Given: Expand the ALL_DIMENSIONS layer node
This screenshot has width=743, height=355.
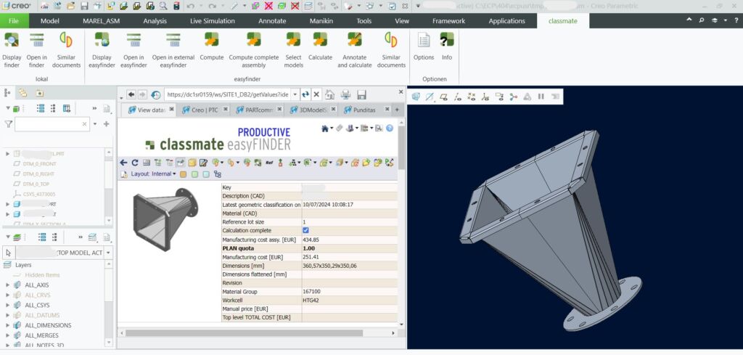Looking at the screenshot, I should pyautogui.click(x=7, y=325).
